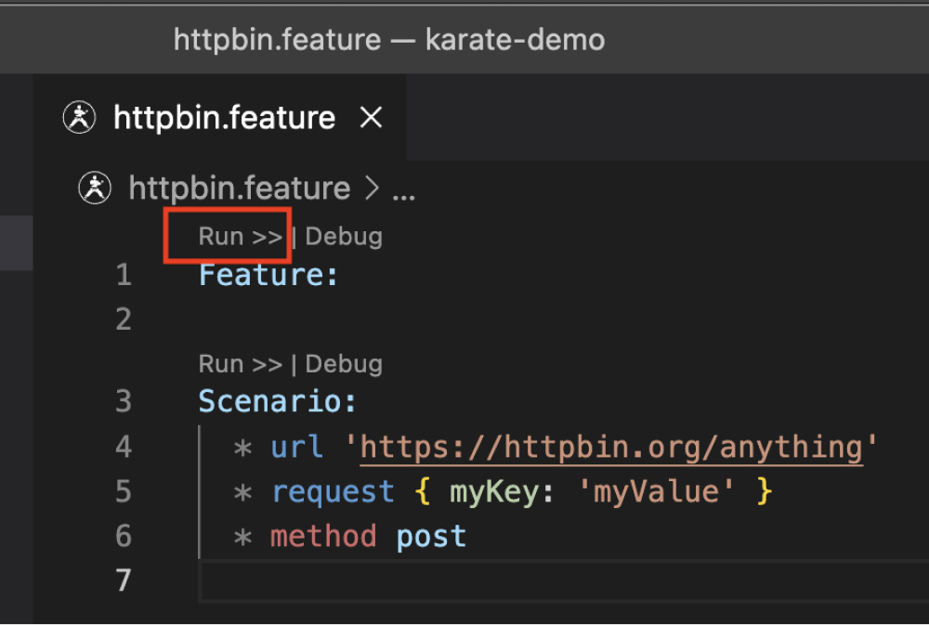This screenshot has height=625, width=929.
Task: Click line number 7 in the gutter
Action: point(124,580)
